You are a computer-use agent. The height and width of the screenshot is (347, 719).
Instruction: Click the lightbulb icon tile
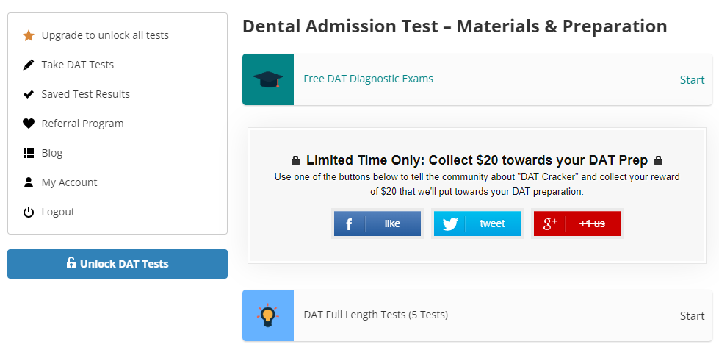coord(268,315)
